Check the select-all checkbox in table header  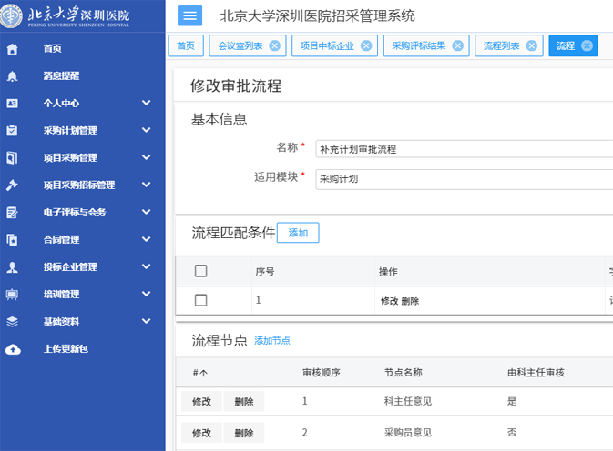[201, 271]
